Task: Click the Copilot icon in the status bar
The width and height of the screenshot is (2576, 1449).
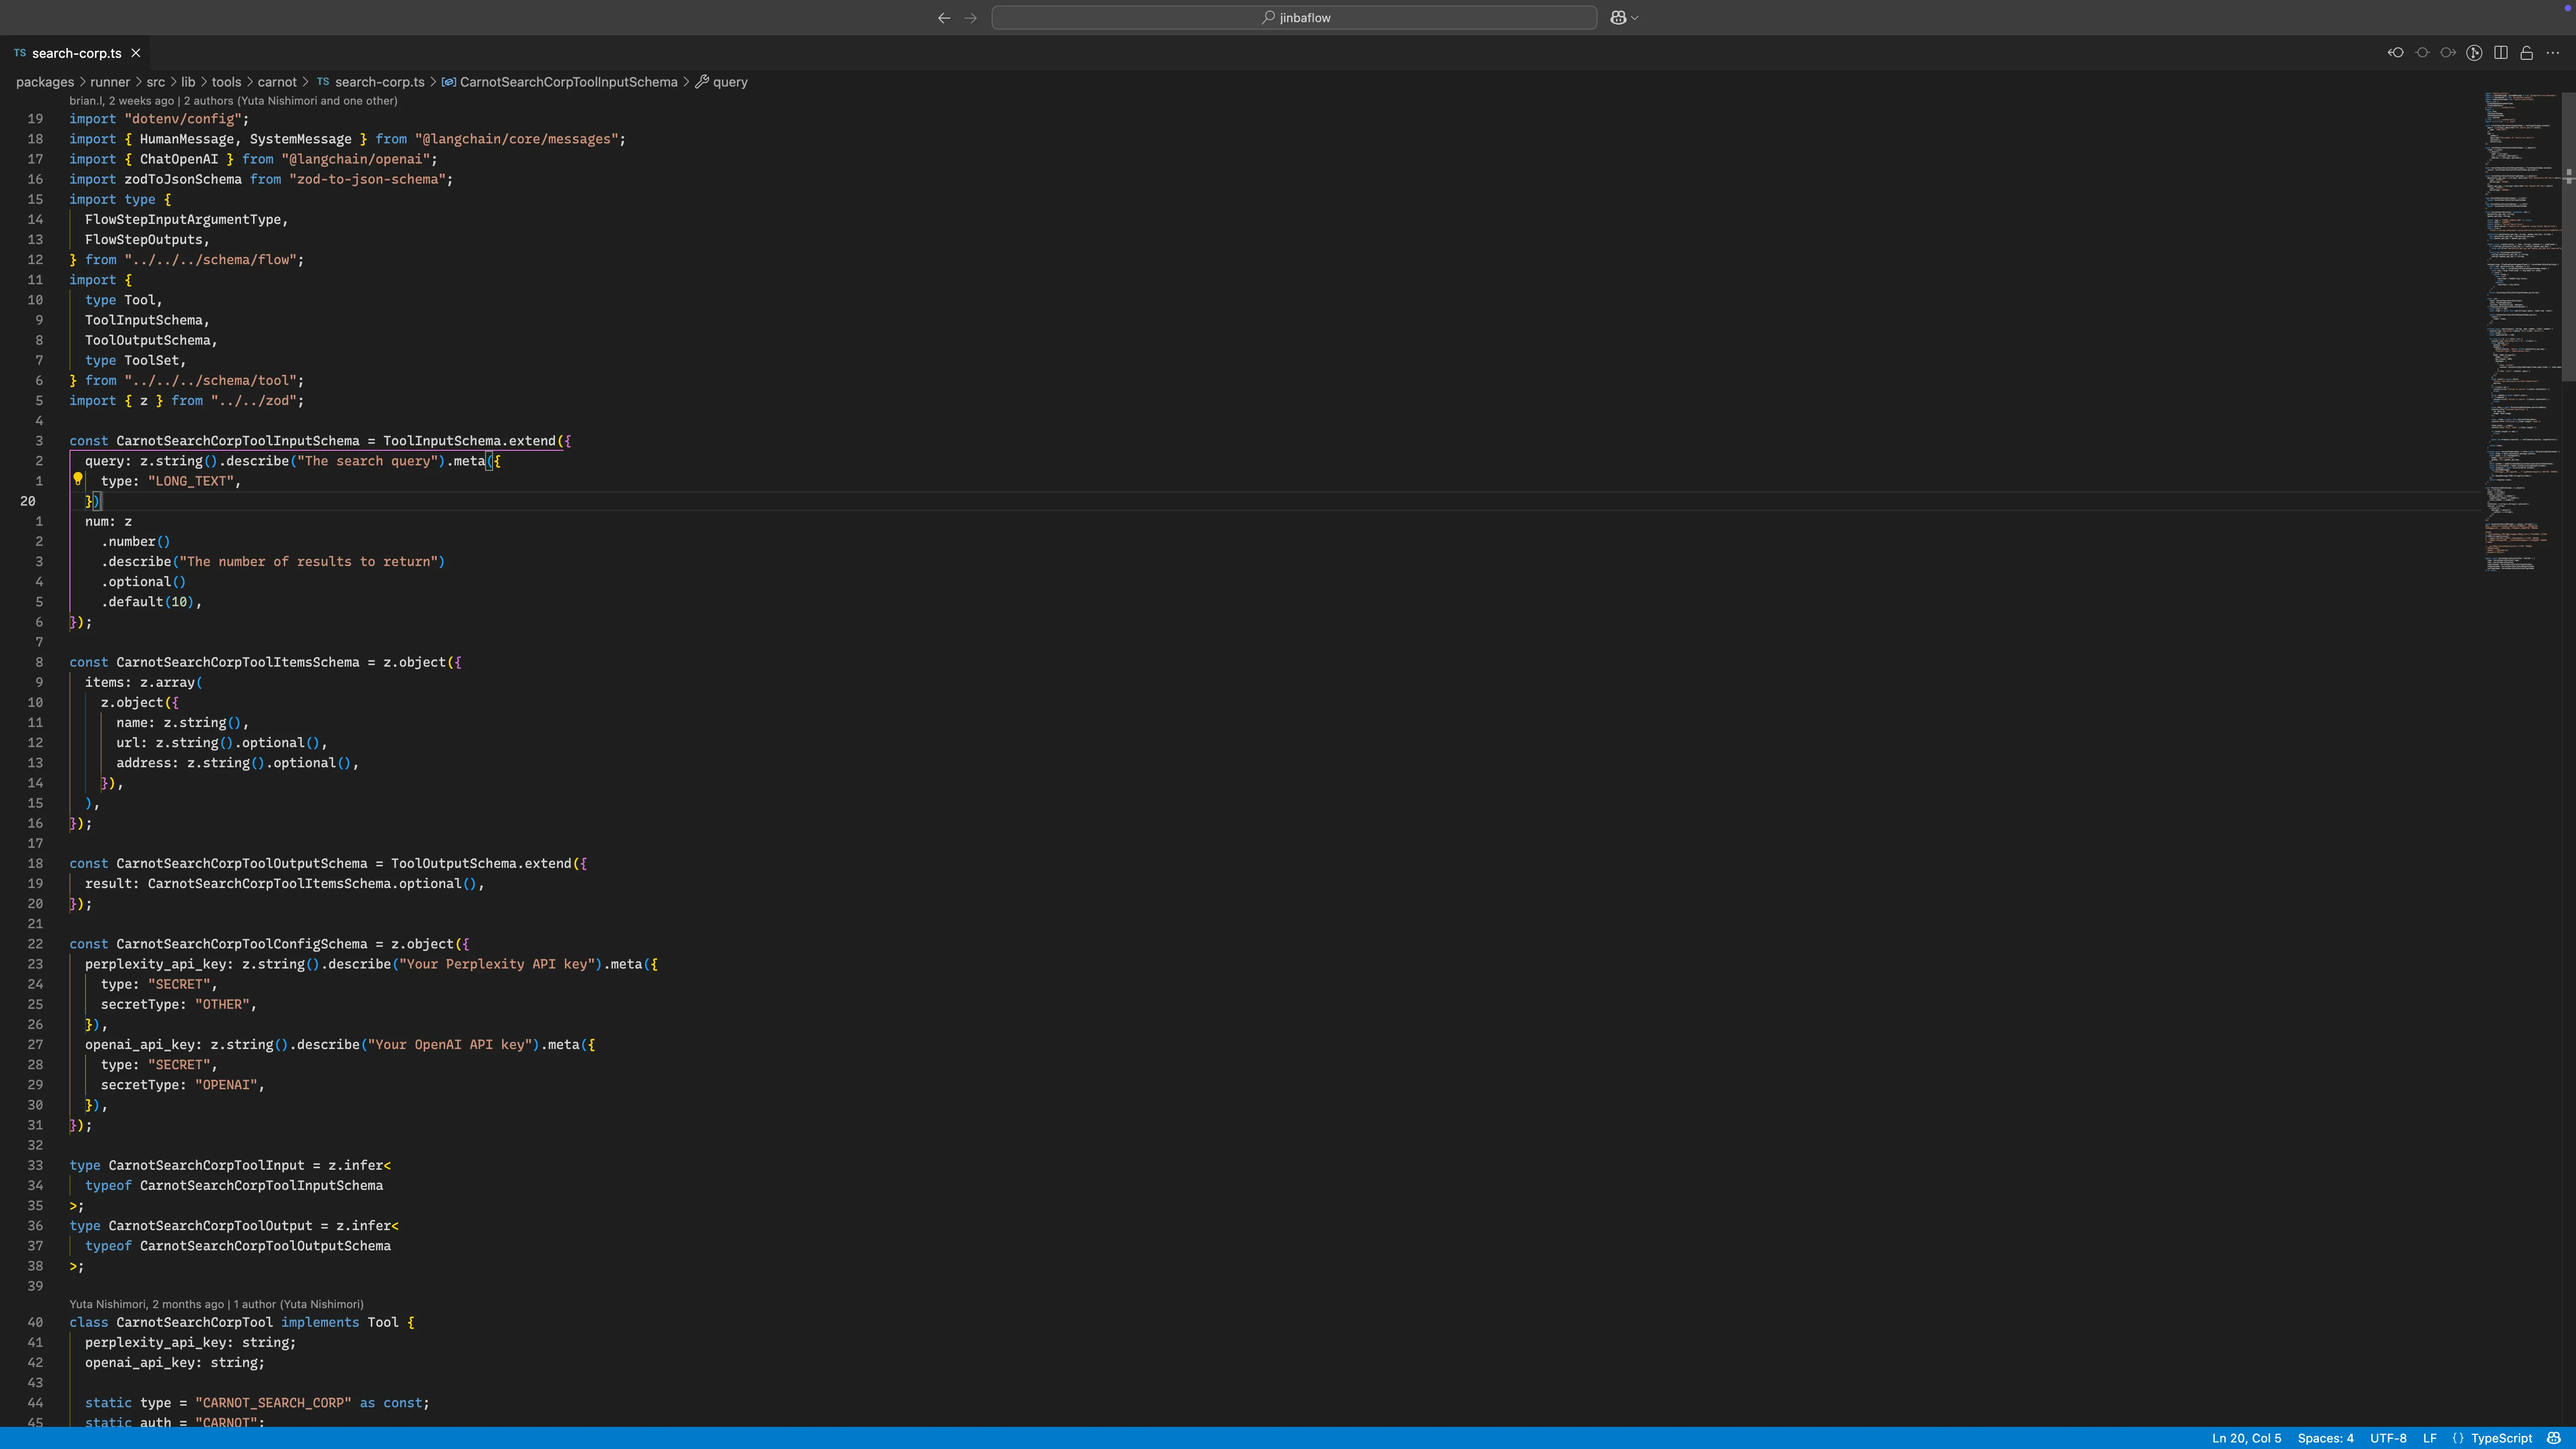Action: tap(2553, 1438)
